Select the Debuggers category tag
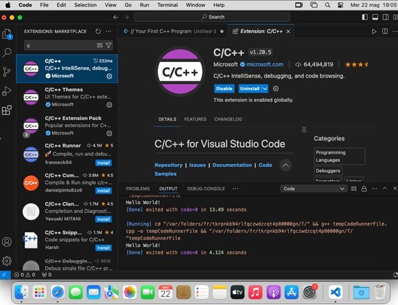398x305 pixels. 328,171
